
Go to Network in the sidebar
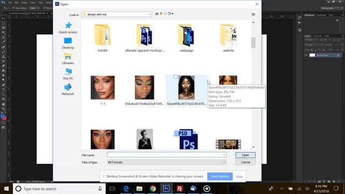coord(68,89)
